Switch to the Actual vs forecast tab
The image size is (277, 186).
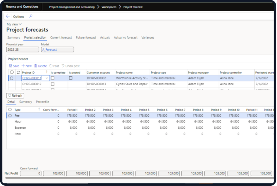click(x=126, y=37)
